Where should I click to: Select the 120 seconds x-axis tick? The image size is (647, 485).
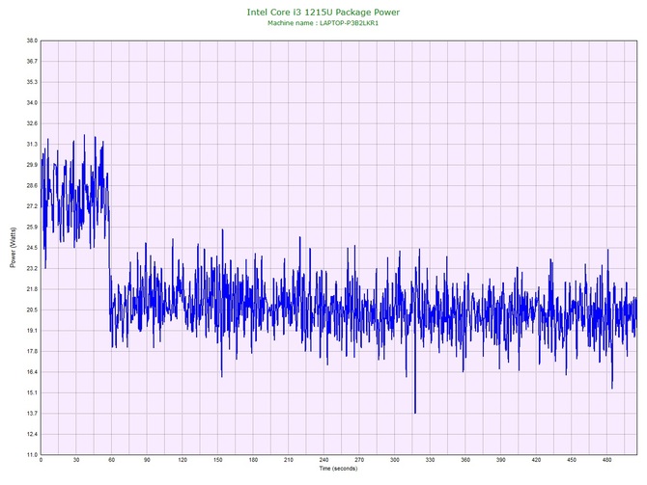point(183,460)
